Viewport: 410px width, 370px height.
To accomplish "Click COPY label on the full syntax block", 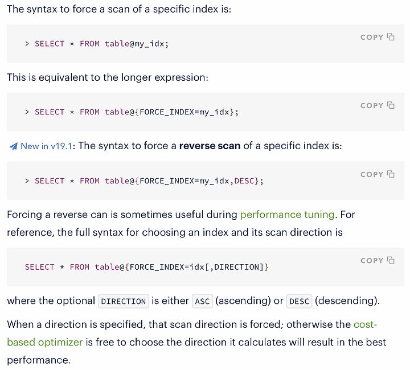I will pos(372,261).
